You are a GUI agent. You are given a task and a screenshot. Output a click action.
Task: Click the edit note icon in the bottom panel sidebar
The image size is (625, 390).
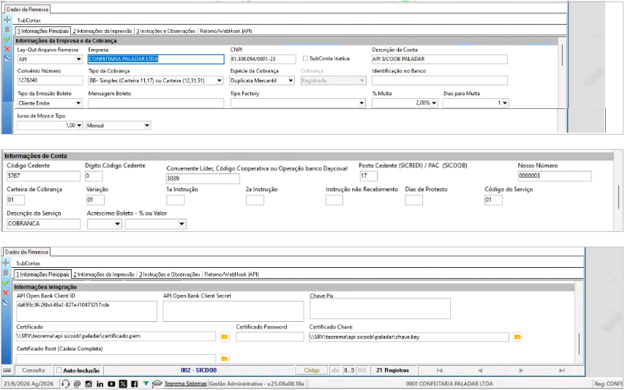(x=6, y=302)
